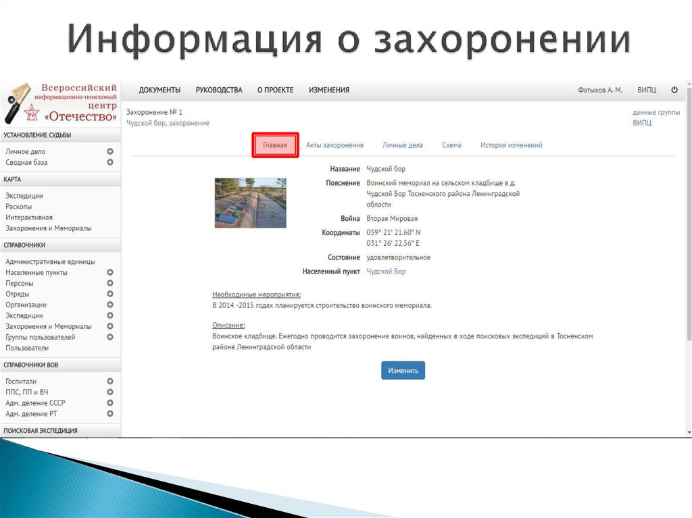Image resolution: width=692 pixels, height=518 pixels.
Task: Click plus icon beside Адм. деление СССР
Action: click(x=110, y=403)
